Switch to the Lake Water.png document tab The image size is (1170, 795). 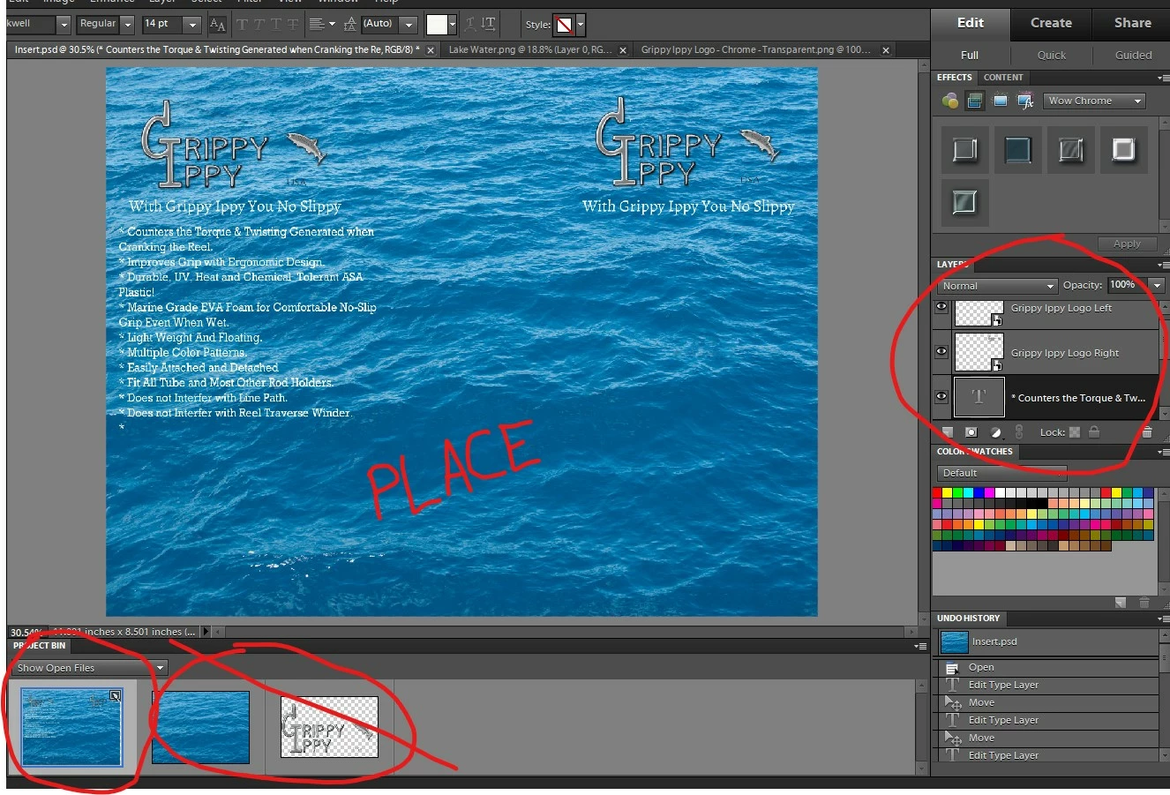pyautogui.click(x=529, y=49)
